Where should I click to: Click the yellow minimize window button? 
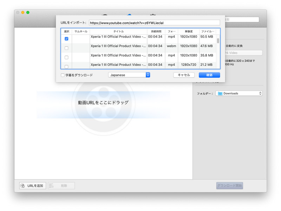tap(23, 12)
